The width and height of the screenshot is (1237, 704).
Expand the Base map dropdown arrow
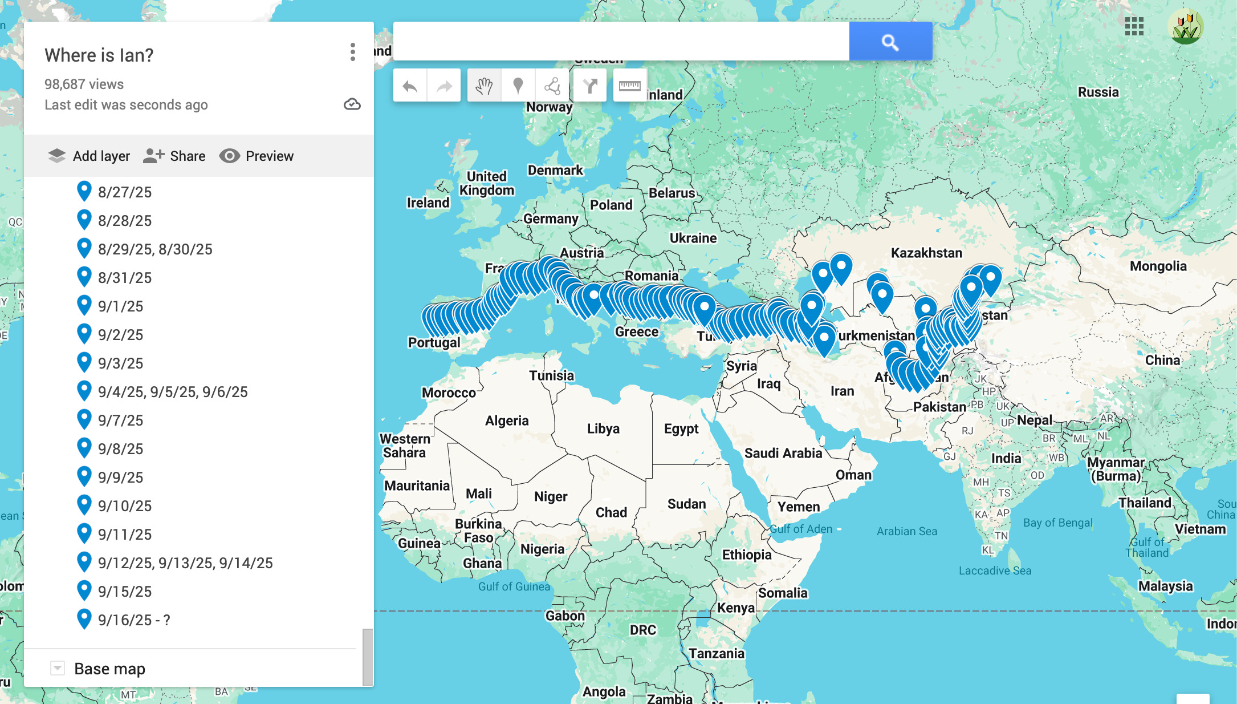(x=58, y=668)
